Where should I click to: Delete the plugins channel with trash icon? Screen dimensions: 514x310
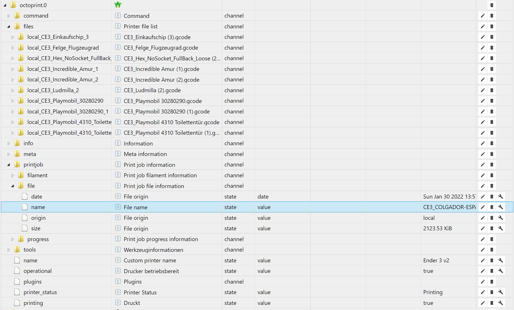tap(492, 282)
